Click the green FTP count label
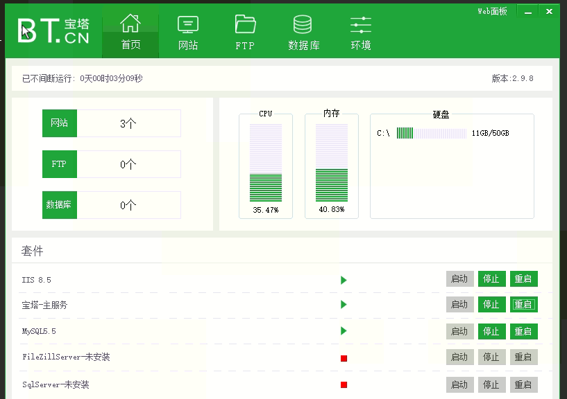The height and width of the screenshot is (399, 567). point(60,164)
